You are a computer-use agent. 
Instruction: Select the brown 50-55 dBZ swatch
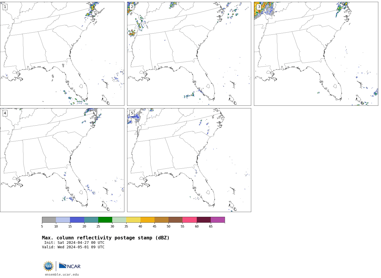click(x=176, y=220)
